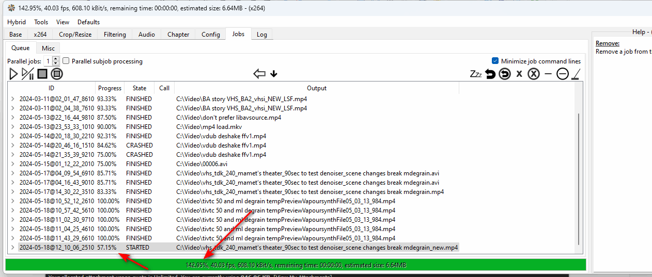Expand the 00006.avi job row

(x=13, y=164)
